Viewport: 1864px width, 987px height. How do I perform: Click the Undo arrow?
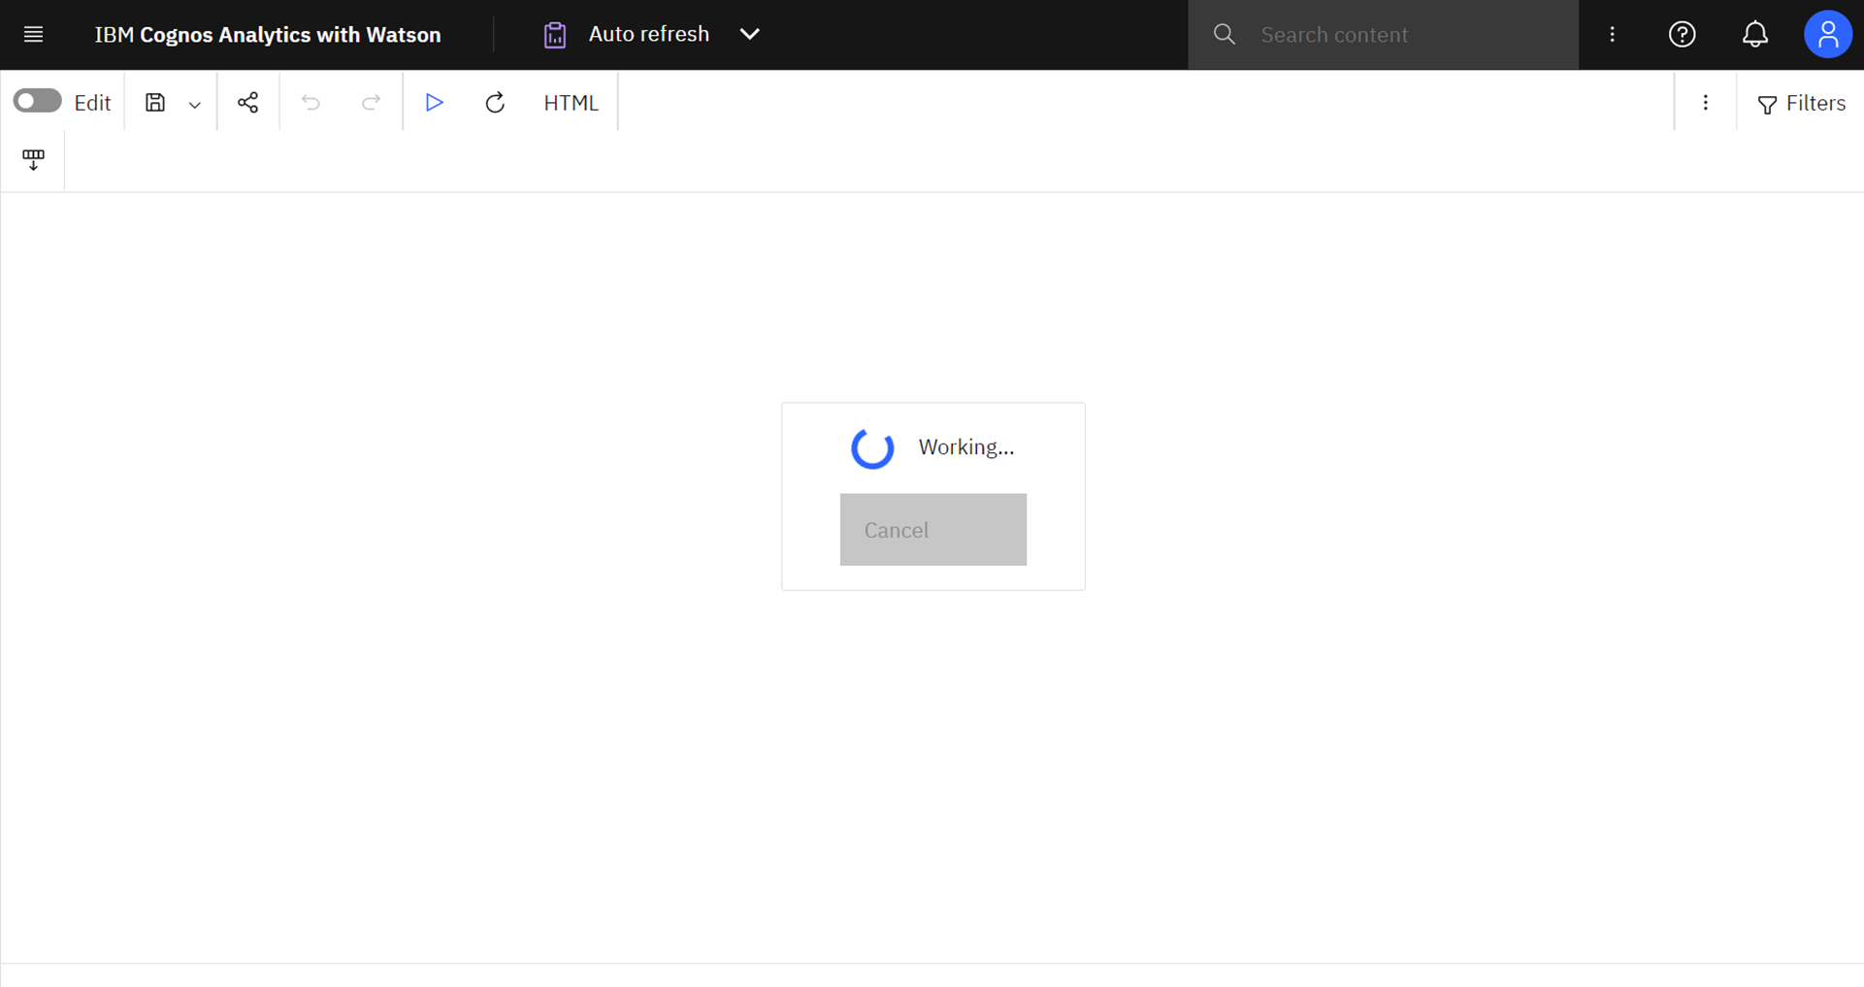[311, 103]
